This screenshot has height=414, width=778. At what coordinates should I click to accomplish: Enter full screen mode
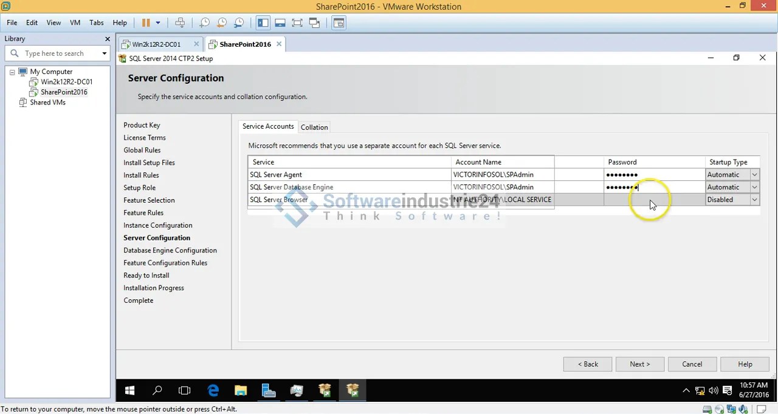(x=297, y=23)
